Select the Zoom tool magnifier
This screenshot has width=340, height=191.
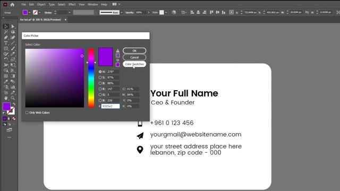[13, 98]
